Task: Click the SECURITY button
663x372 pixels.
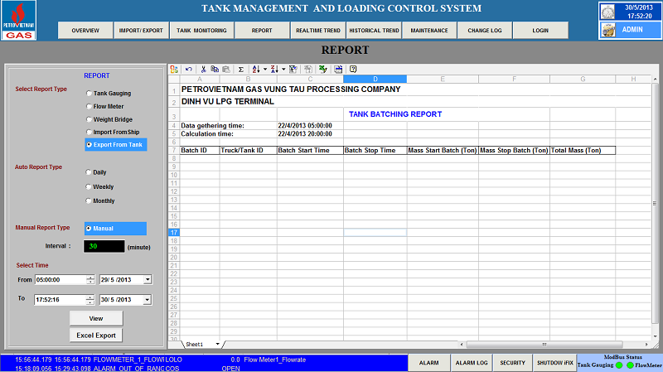Action: (x=512, y=363)
